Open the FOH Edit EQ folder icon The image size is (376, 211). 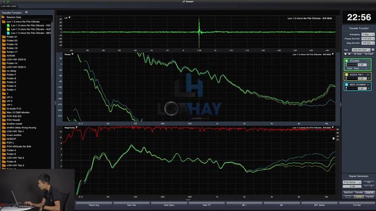coord(4,116)
